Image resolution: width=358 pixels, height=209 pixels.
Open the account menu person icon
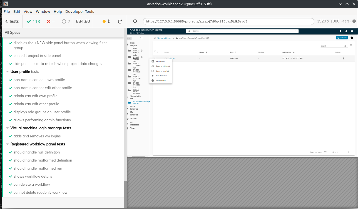(x=346, y=31)
